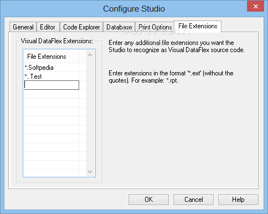Close the Configure Studio dialog
268x214 pixels.
coord(256,6)
